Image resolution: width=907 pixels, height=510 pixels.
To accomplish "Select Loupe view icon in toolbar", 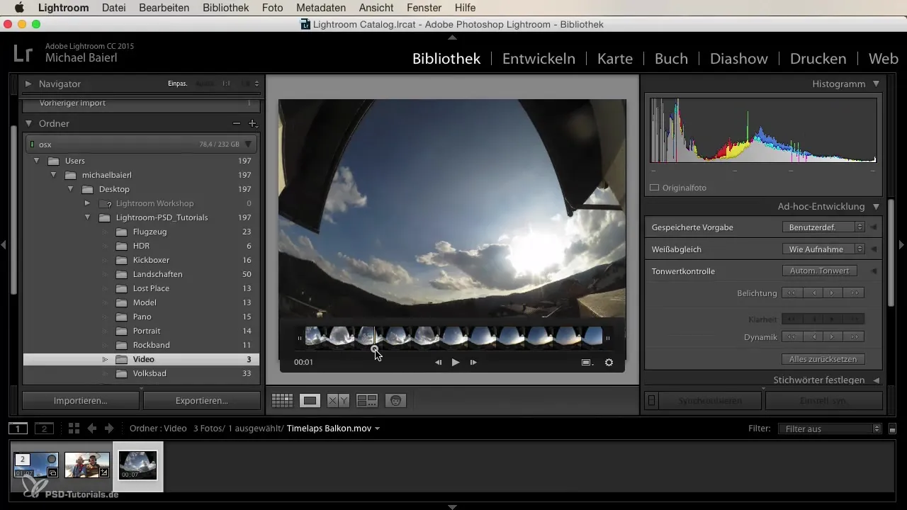I will pos(310,401).
